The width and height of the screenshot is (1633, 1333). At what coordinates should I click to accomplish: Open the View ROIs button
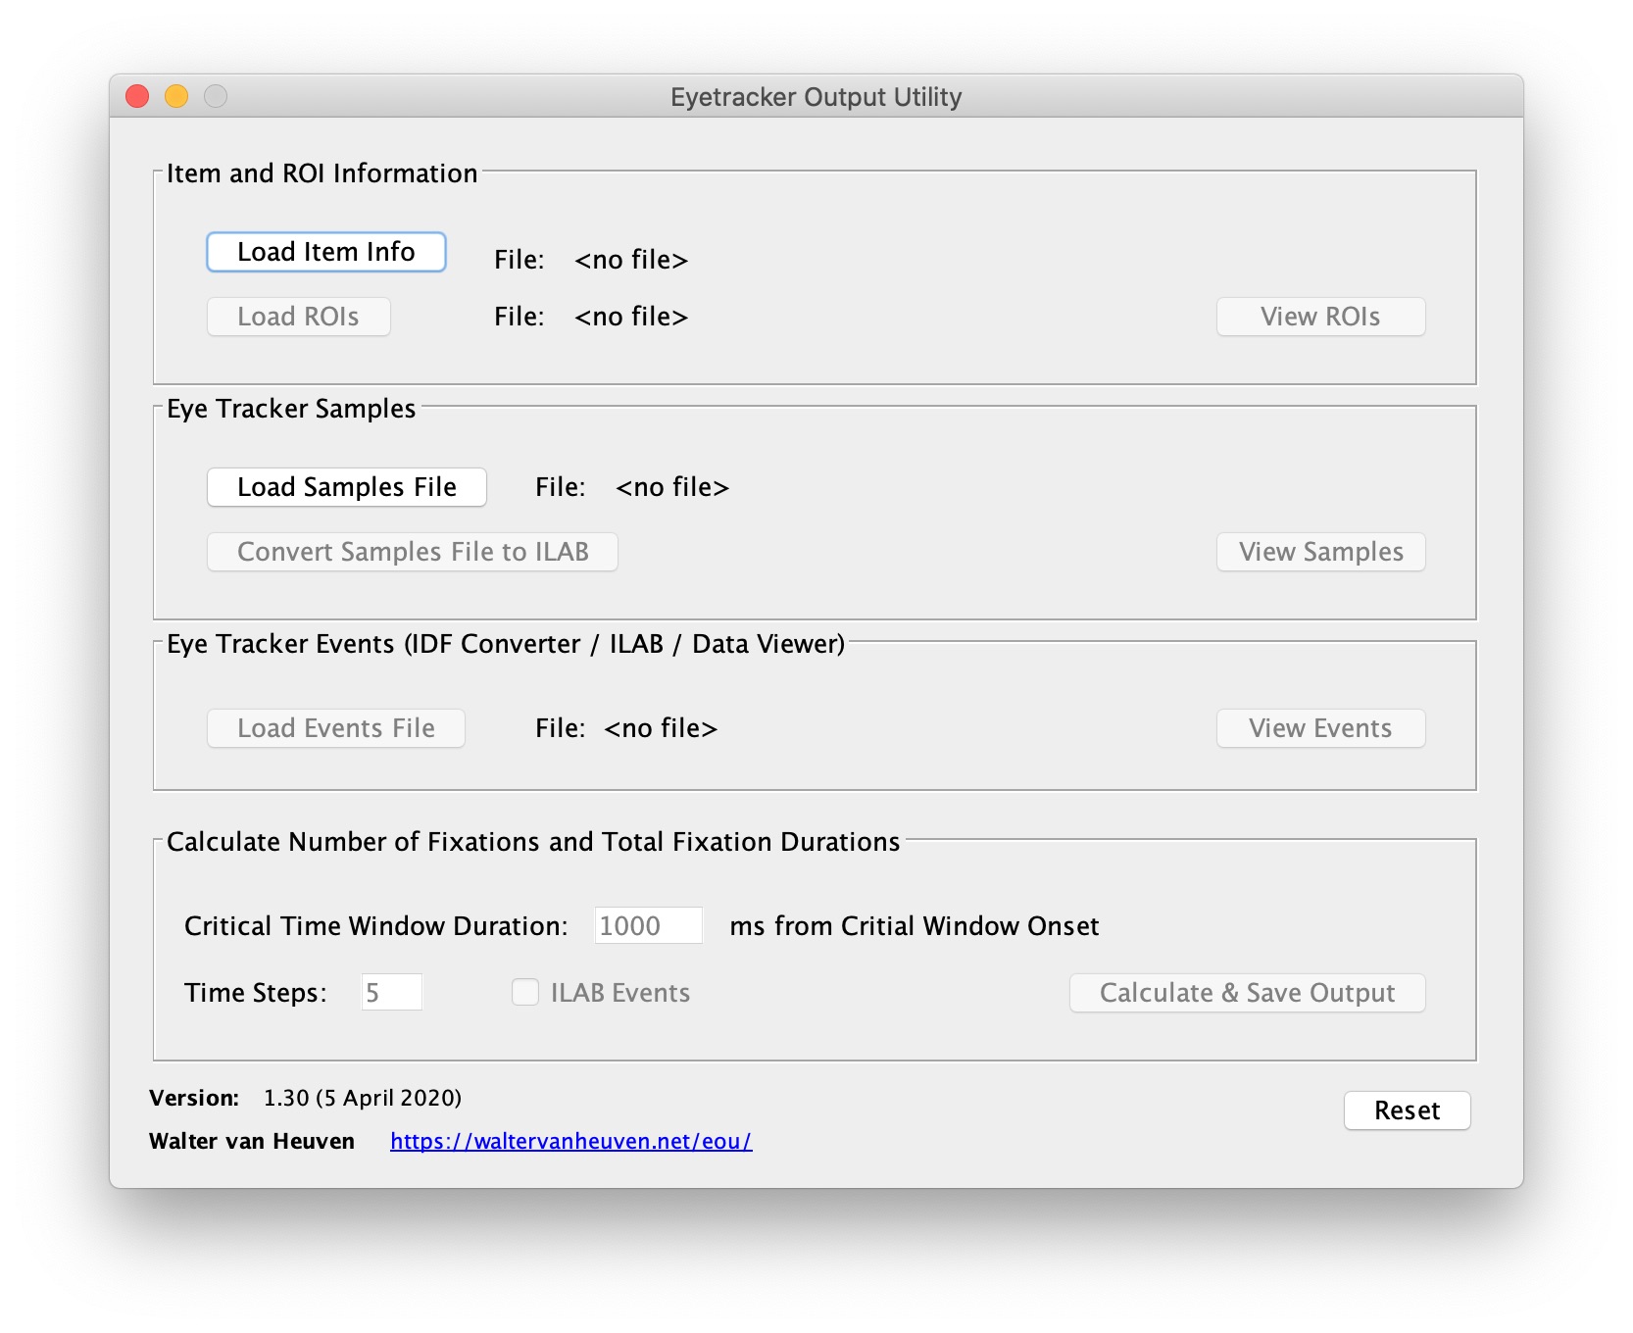tap(1321, 317)
